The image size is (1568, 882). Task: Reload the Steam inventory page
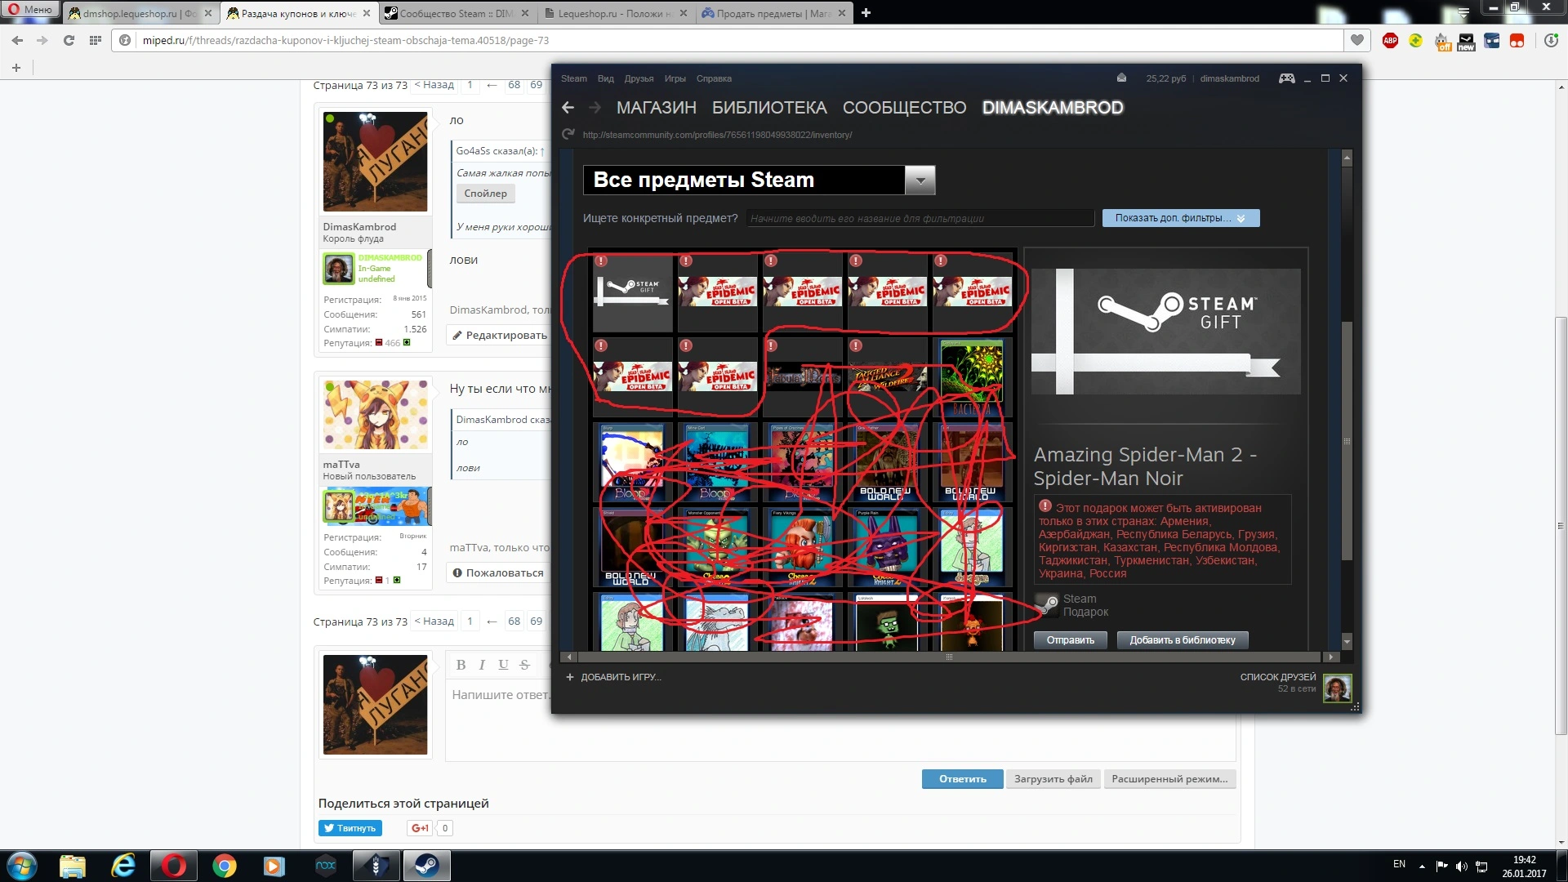pos(568,135)
